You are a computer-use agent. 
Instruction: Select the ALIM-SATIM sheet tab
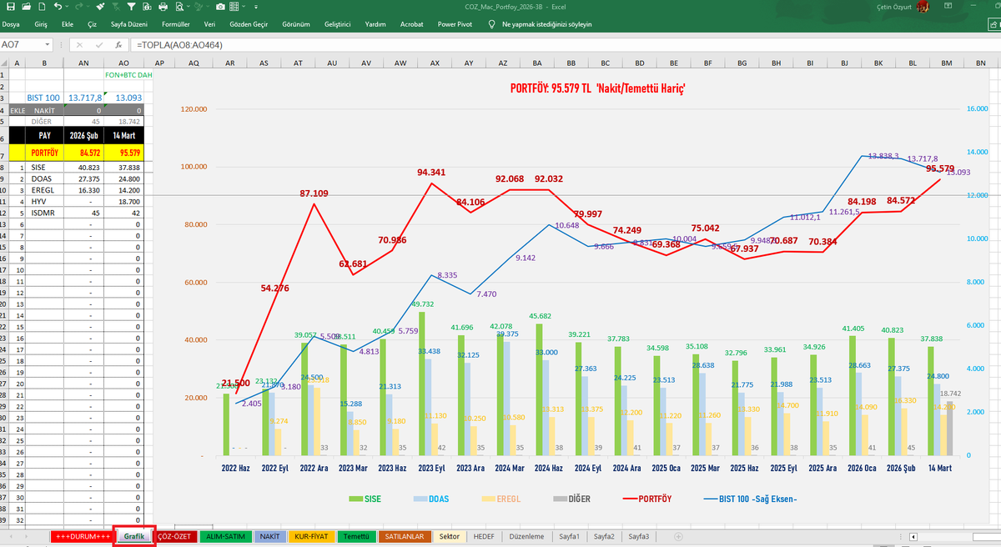click(x=225, y=537)
